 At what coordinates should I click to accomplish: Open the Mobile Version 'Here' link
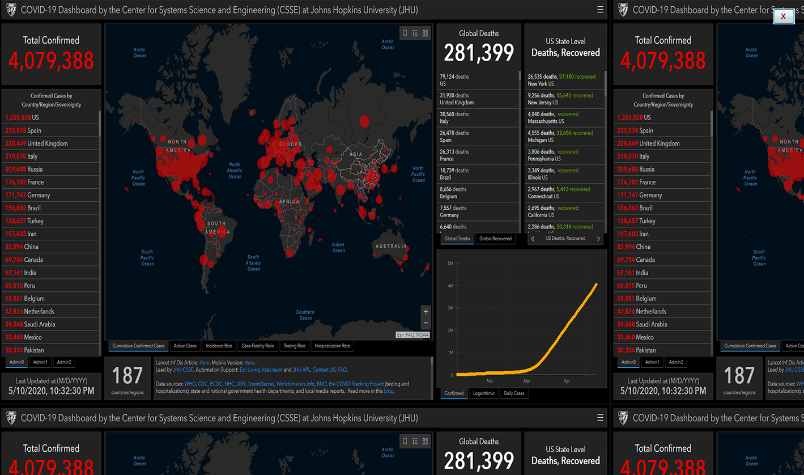coord(249,363)
